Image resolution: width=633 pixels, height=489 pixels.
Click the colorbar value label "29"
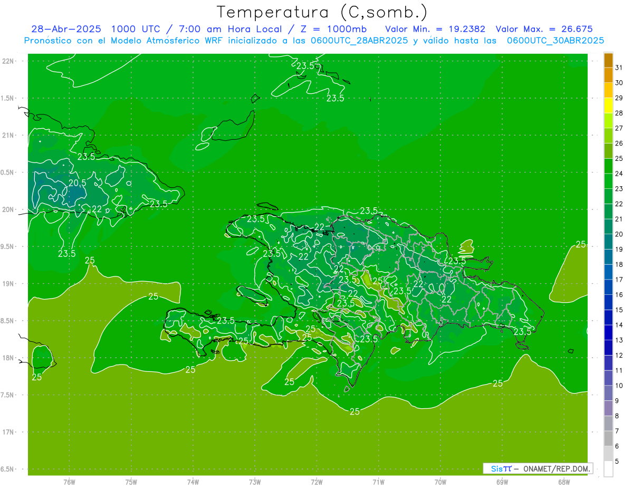click(x=619, y=98)
